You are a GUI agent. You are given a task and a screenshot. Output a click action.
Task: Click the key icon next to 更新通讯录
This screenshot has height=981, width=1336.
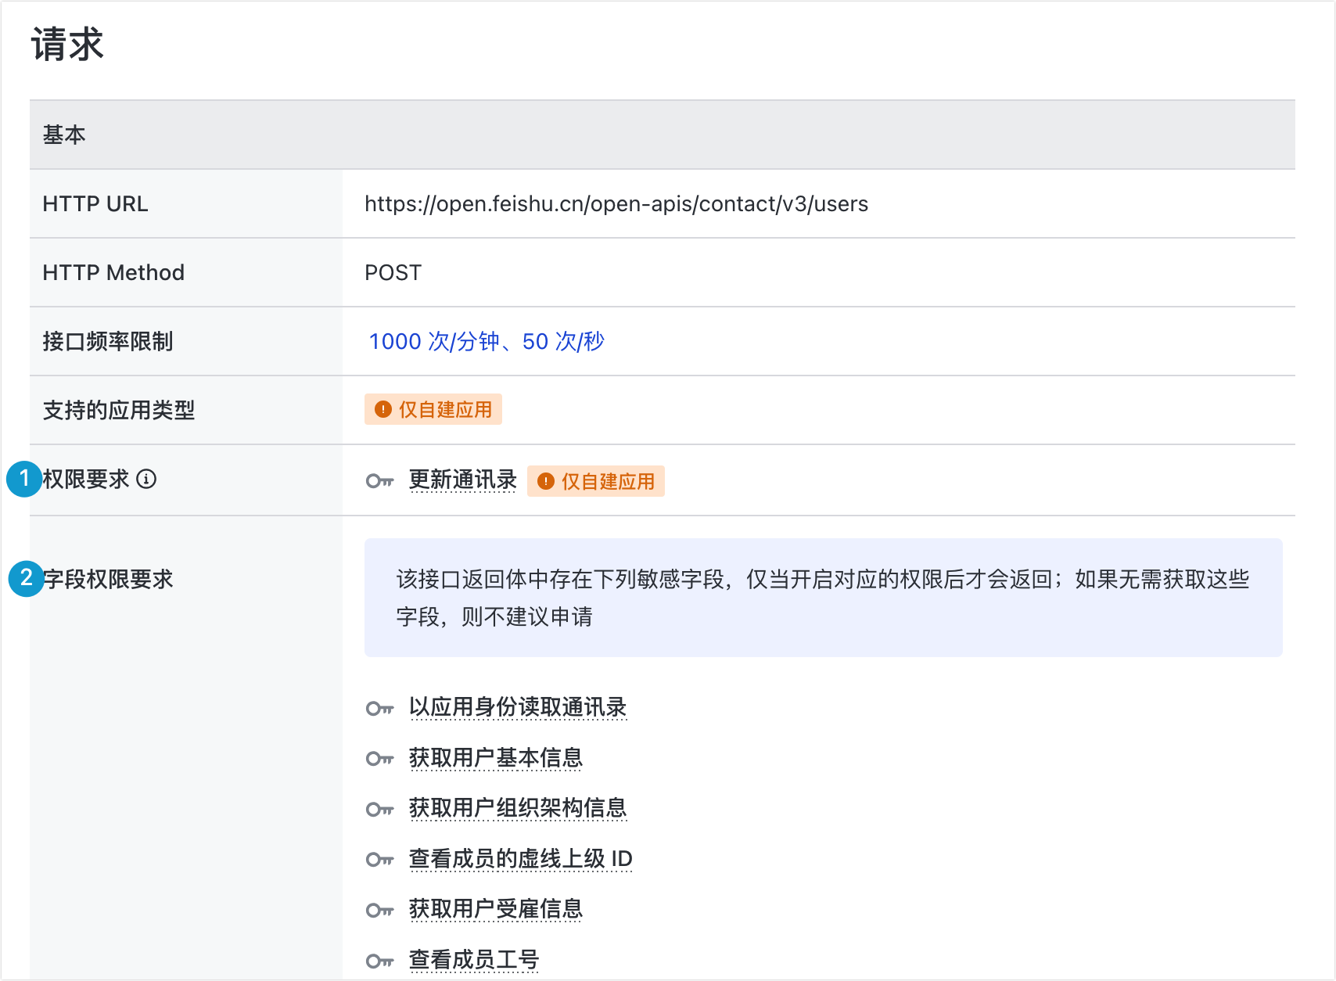tap(379, 481)
